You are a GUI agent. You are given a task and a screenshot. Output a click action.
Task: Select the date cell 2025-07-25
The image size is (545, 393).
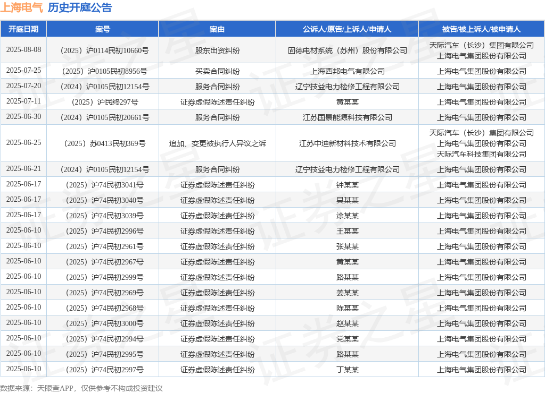coord(23,71)
